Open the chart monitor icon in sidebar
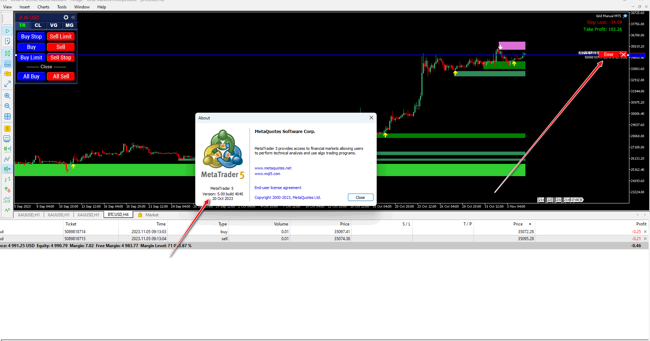This screenshot has width=650, height=341. 7,139
